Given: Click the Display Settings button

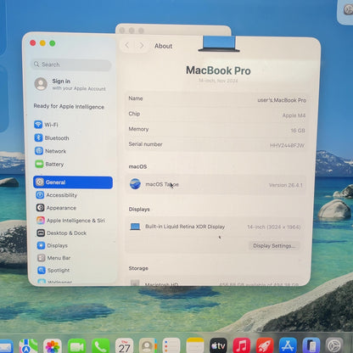Looking at the screenshot, I should pyautogui.click(x=274, y=246).
